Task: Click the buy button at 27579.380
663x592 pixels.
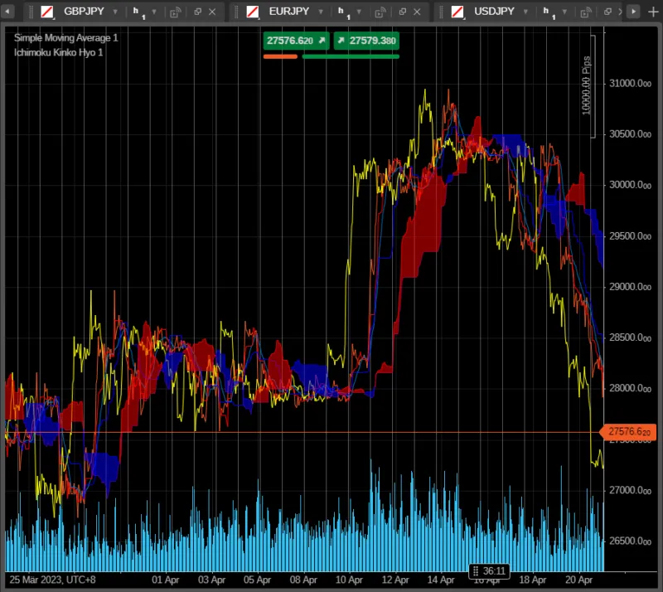Action: (366, 41)
